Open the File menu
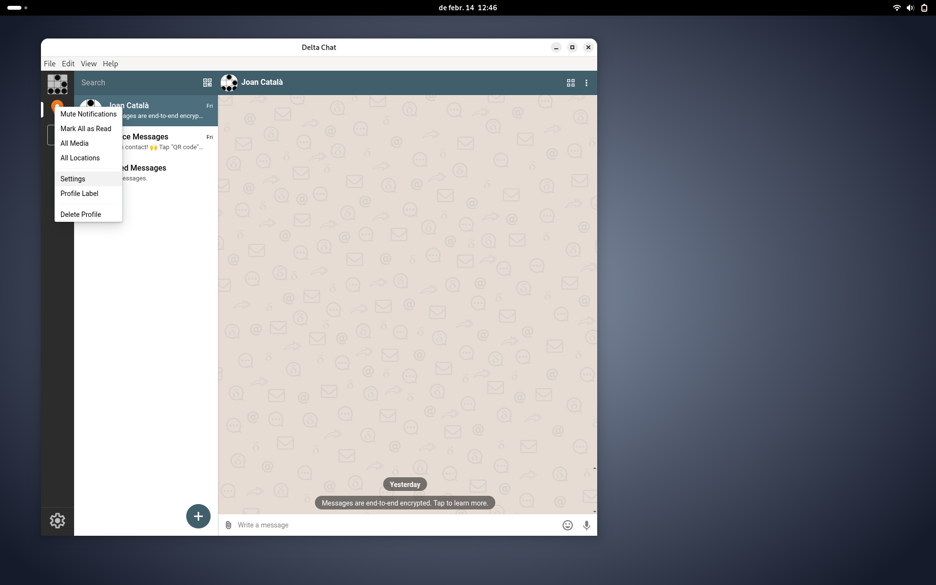The height and width of the screenshot is (585, 936). pos(49,63)
